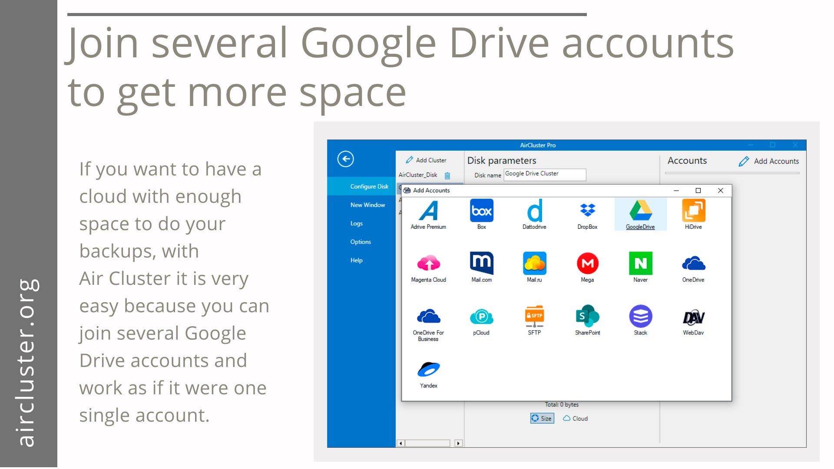Maximize the Add Accounts dialog
The width and height of the screenshot is (834, 469).
(698, 191)
